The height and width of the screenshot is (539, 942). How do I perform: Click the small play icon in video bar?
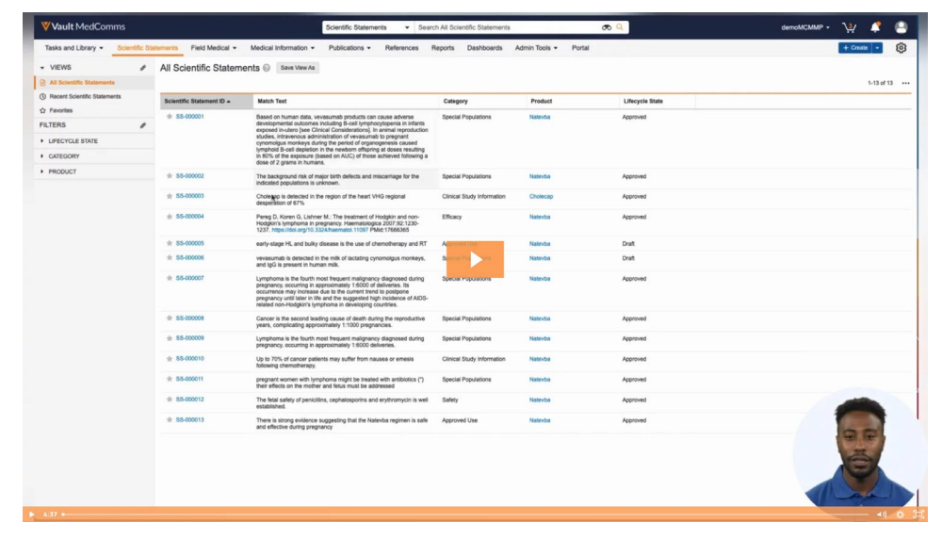click(x=31, y=514)
